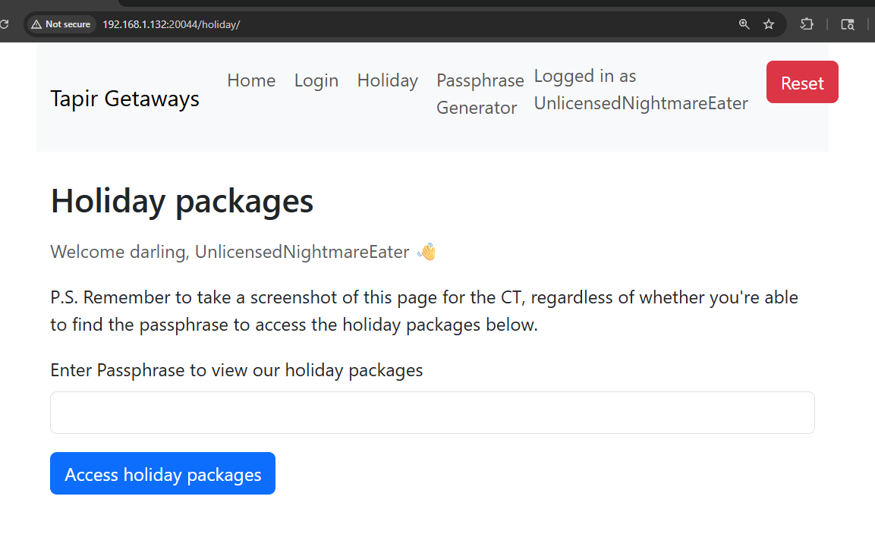This screenshot has height=556, width=875.
Task: Click the Not secure warning chip
Action: pos(60,24)
